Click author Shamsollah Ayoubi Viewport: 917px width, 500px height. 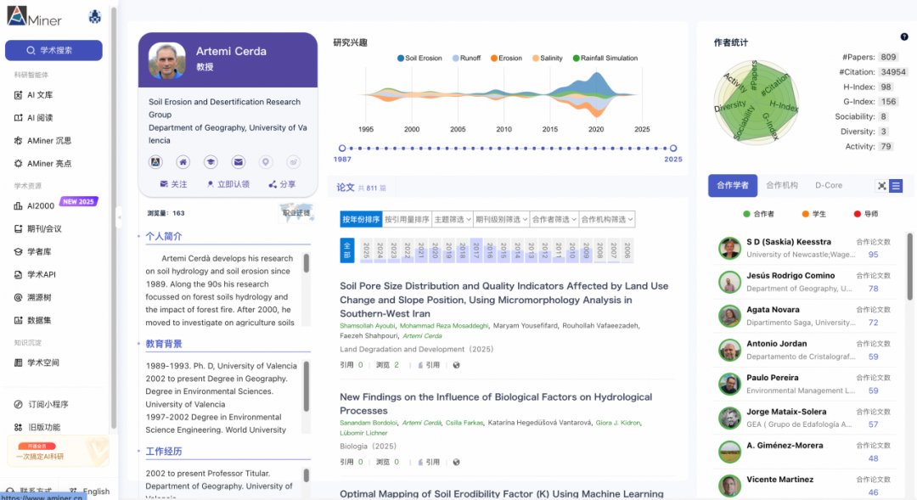[368, 326]
